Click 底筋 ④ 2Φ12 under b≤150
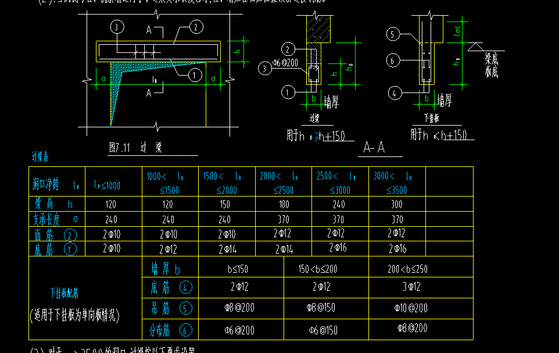Screen dimensions: 559x353 coord(239,287)
